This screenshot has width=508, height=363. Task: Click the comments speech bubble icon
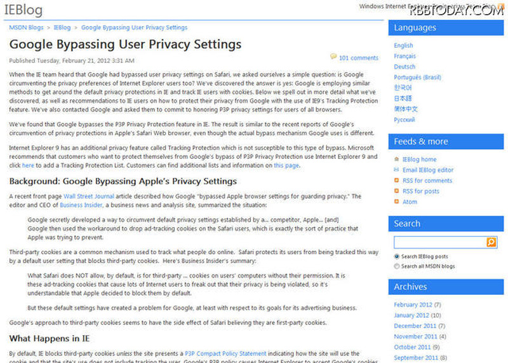[x=333, y=57]
